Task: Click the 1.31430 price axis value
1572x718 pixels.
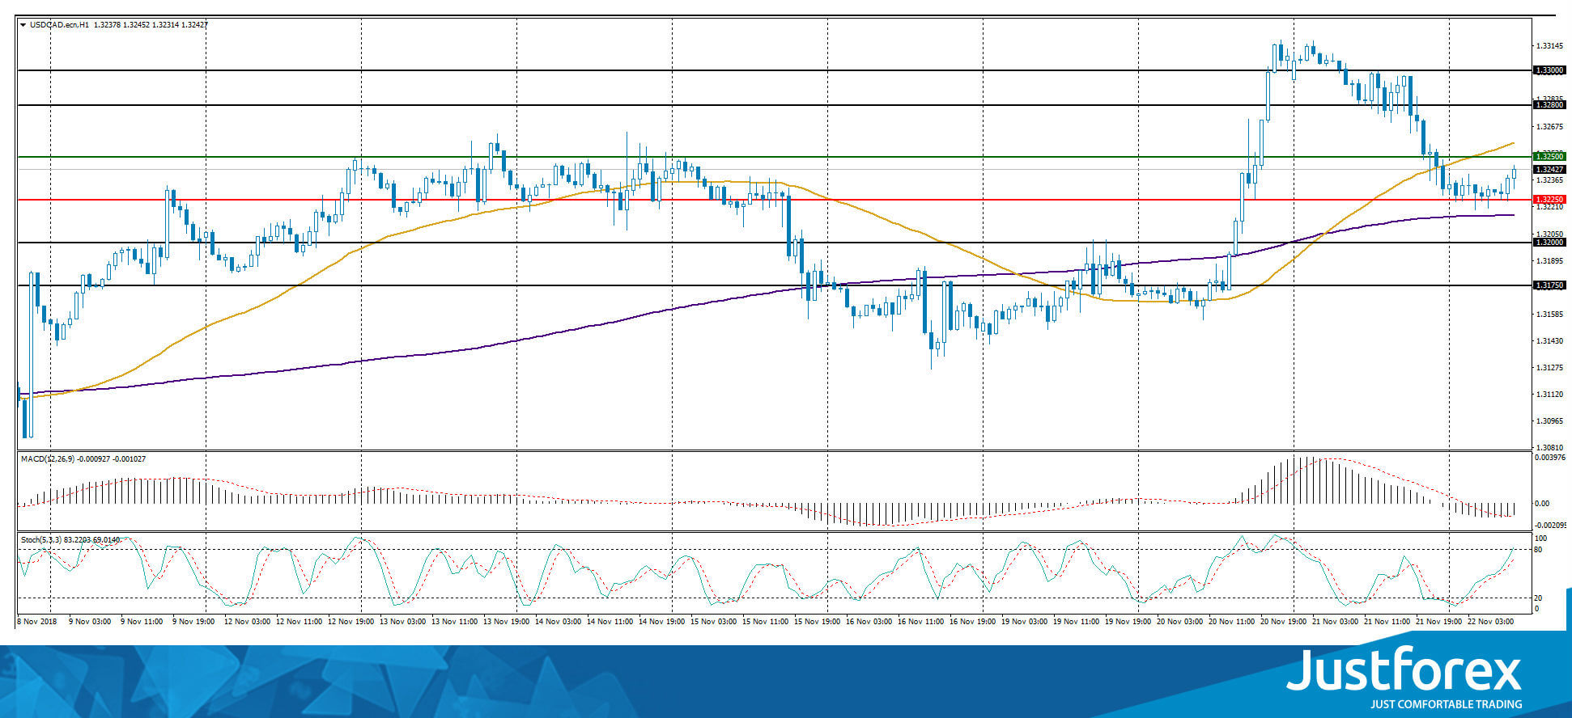Action: [1550, 341]
